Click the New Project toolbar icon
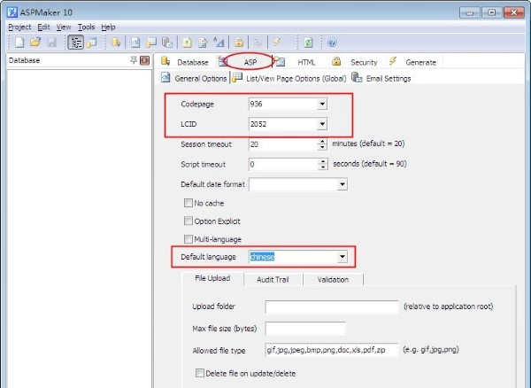Viewport: 531px width, 388px height. tap(19, 42)
